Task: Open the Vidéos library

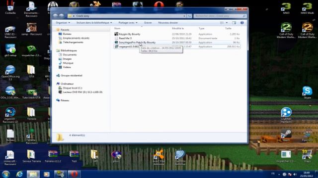Action: [x=67, y=67]
